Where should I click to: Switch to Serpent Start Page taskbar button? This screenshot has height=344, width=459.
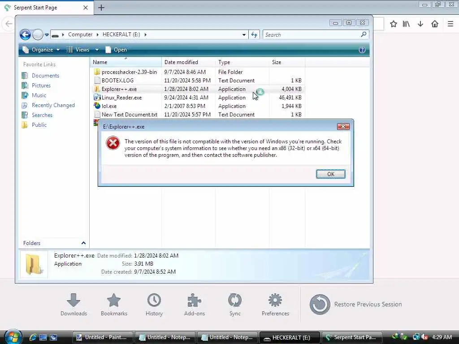pyautogui.click(x=352, y=337)
